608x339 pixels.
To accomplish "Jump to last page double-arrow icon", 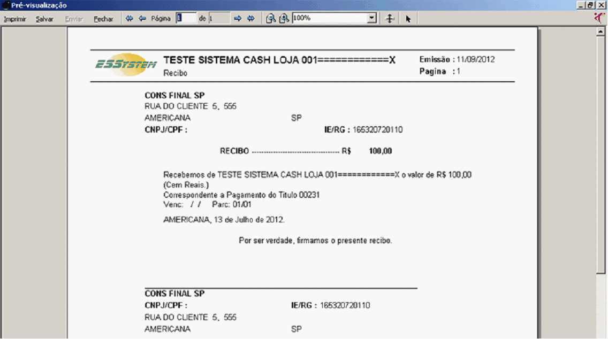I will click(x=251, y=19).
